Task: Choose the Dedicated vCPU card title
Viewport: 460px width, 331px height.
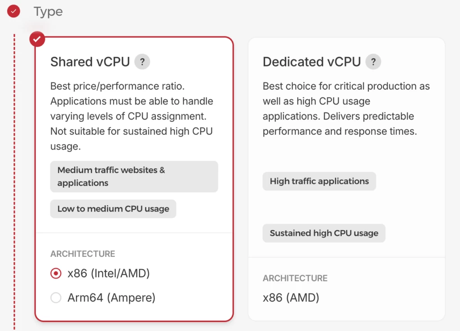Action: (311, 62)
